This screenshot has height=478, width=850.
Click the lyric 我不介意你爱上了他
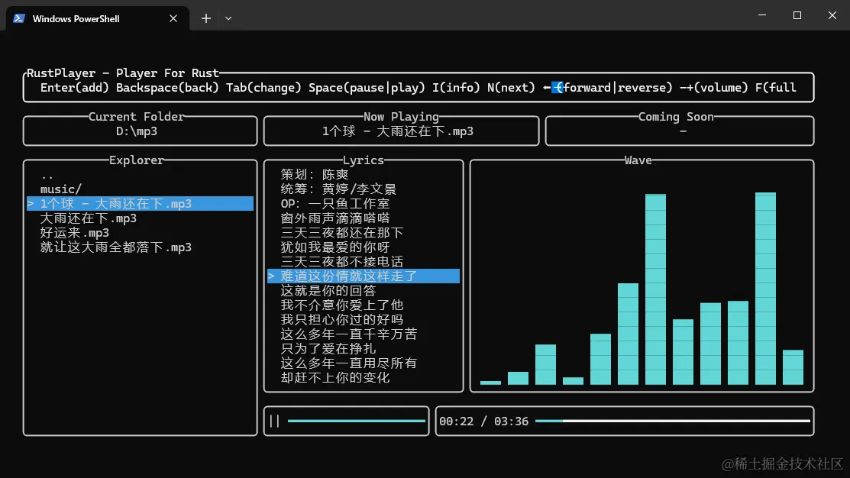(342, 305)
